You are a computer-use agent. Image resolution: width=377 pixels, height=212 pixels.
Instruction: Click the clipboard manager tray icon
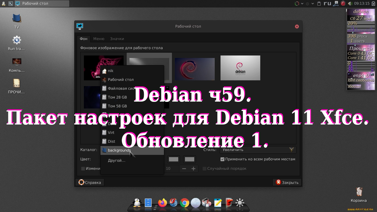319,4
